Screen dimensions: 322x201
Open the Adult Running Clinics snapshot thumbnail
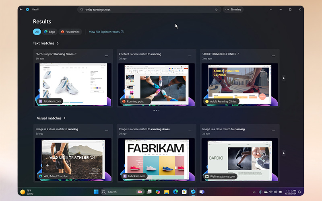(x=239, y=84)
